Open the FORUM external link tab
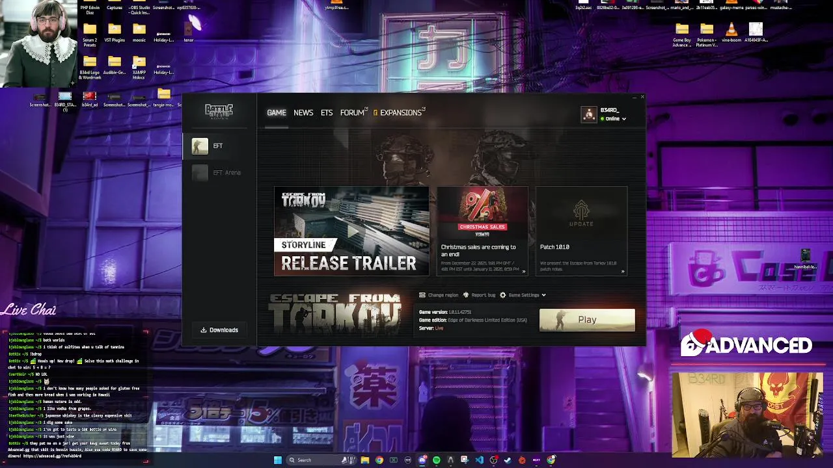Viewport: 833px width, 468px height. [x=353, y=112]
